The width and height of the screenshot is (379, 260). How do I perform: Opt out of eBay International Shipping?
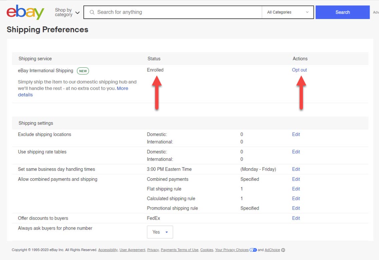point(299,70)
